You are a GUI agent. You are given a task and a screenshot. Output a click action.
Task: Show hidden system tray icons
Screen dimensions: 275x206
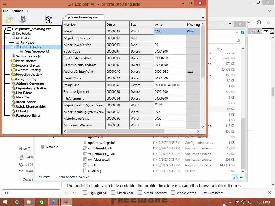pos(230,202)
